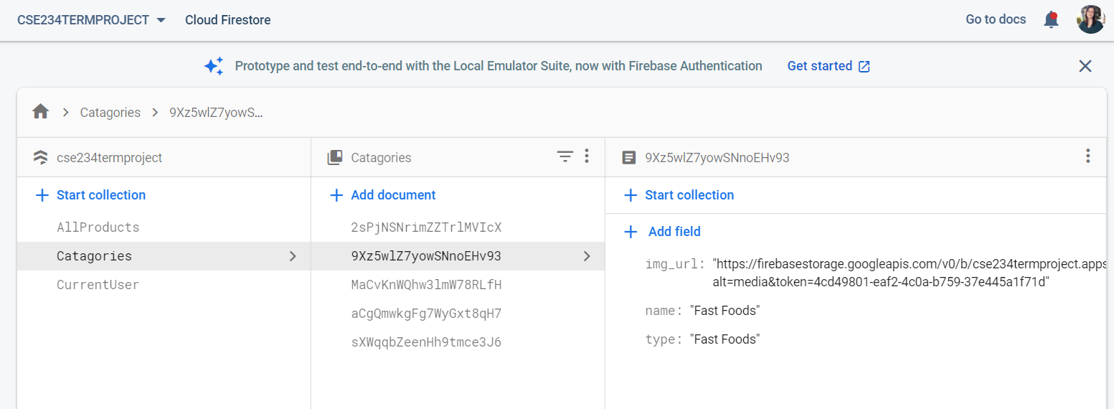This screenshot has height=409, width=1114.
Task: Click the user profile avatar
Action: (1090, 20)
